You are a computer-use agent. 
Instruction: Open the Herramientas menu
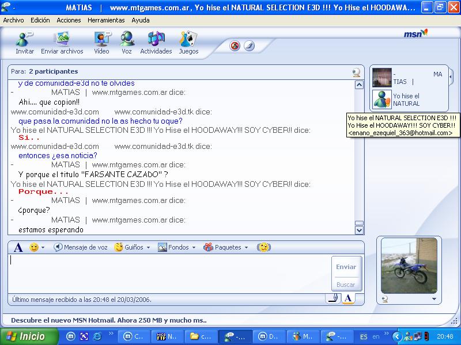106,20
